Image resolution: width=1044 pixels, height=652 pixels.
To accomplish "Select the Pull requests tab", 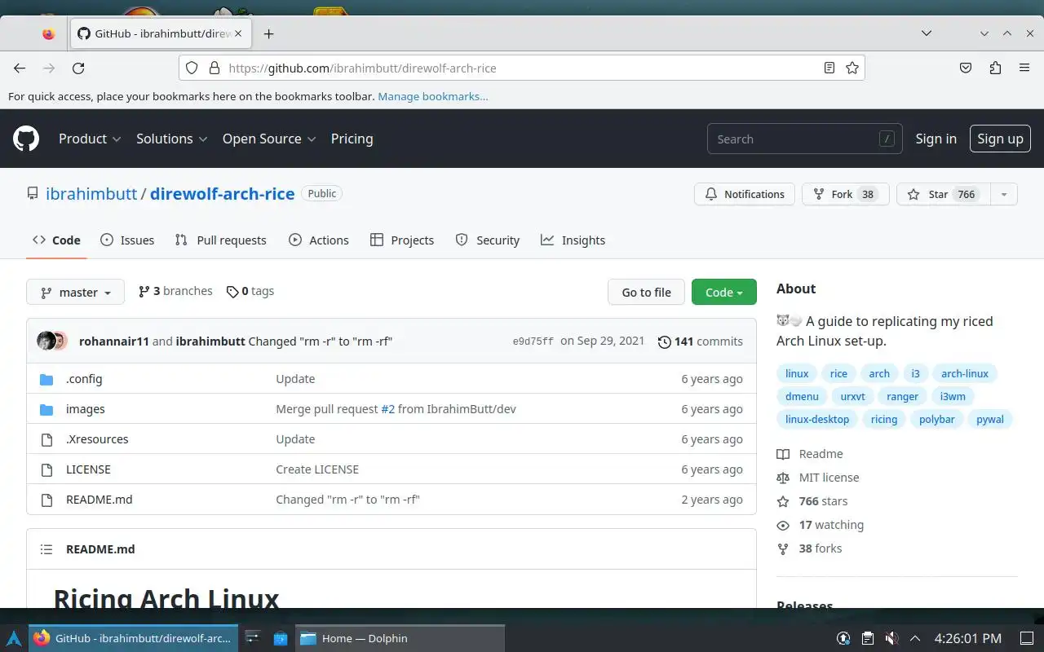I will 221,240.
